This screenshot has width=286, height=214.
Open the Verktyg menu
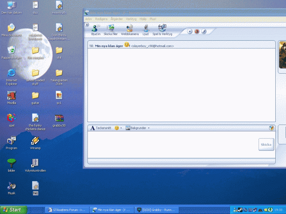[x=131, y=19]
